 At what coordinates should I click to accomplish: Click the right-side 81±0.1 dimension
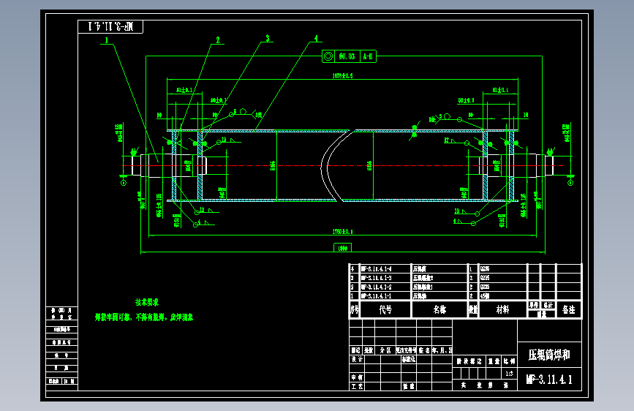[500, 90]
